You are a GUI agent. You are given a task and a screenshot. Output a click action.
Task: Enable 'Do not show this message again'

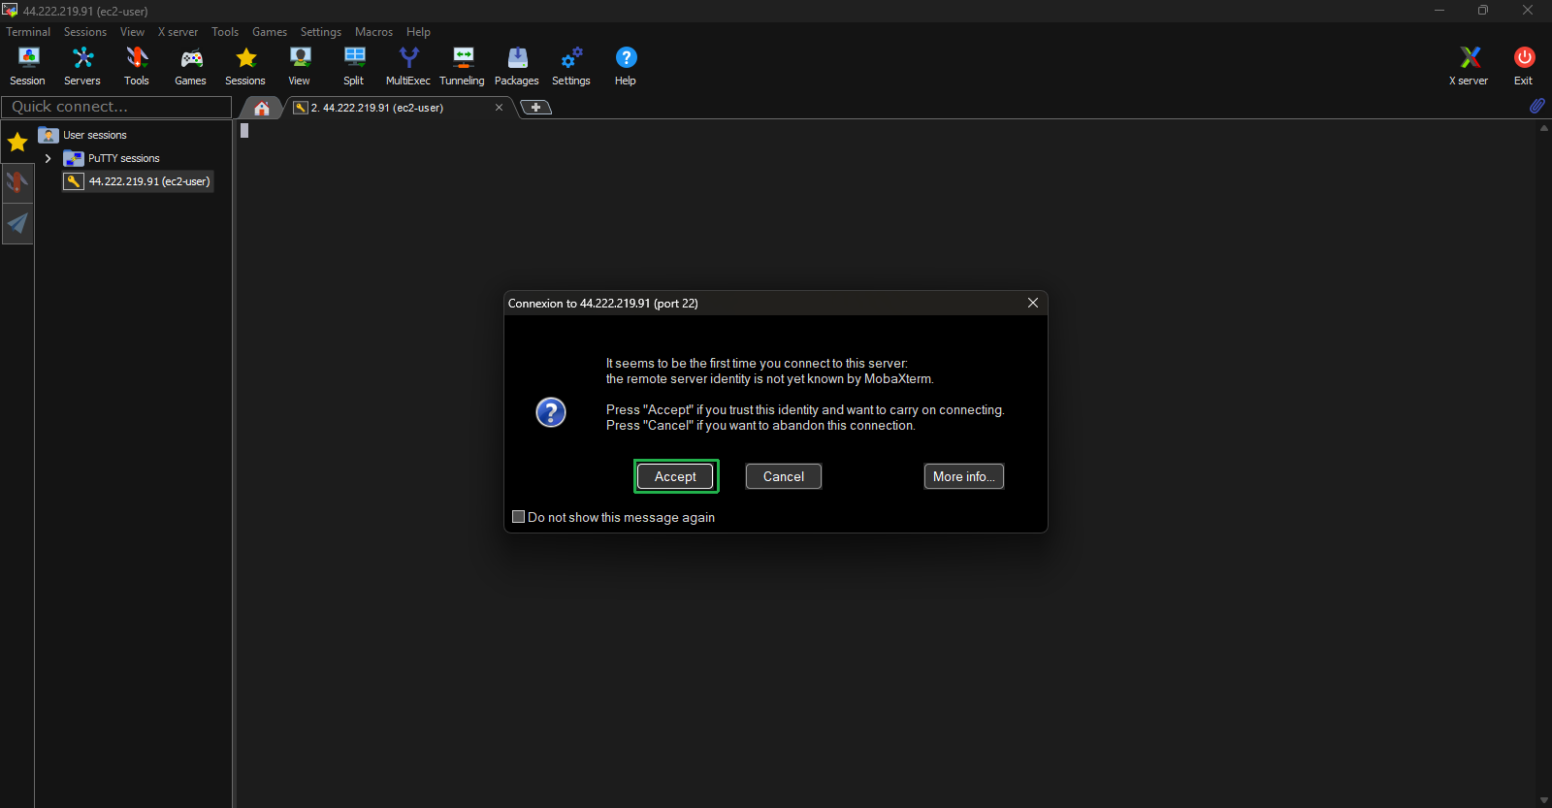[x=519, y=517]
